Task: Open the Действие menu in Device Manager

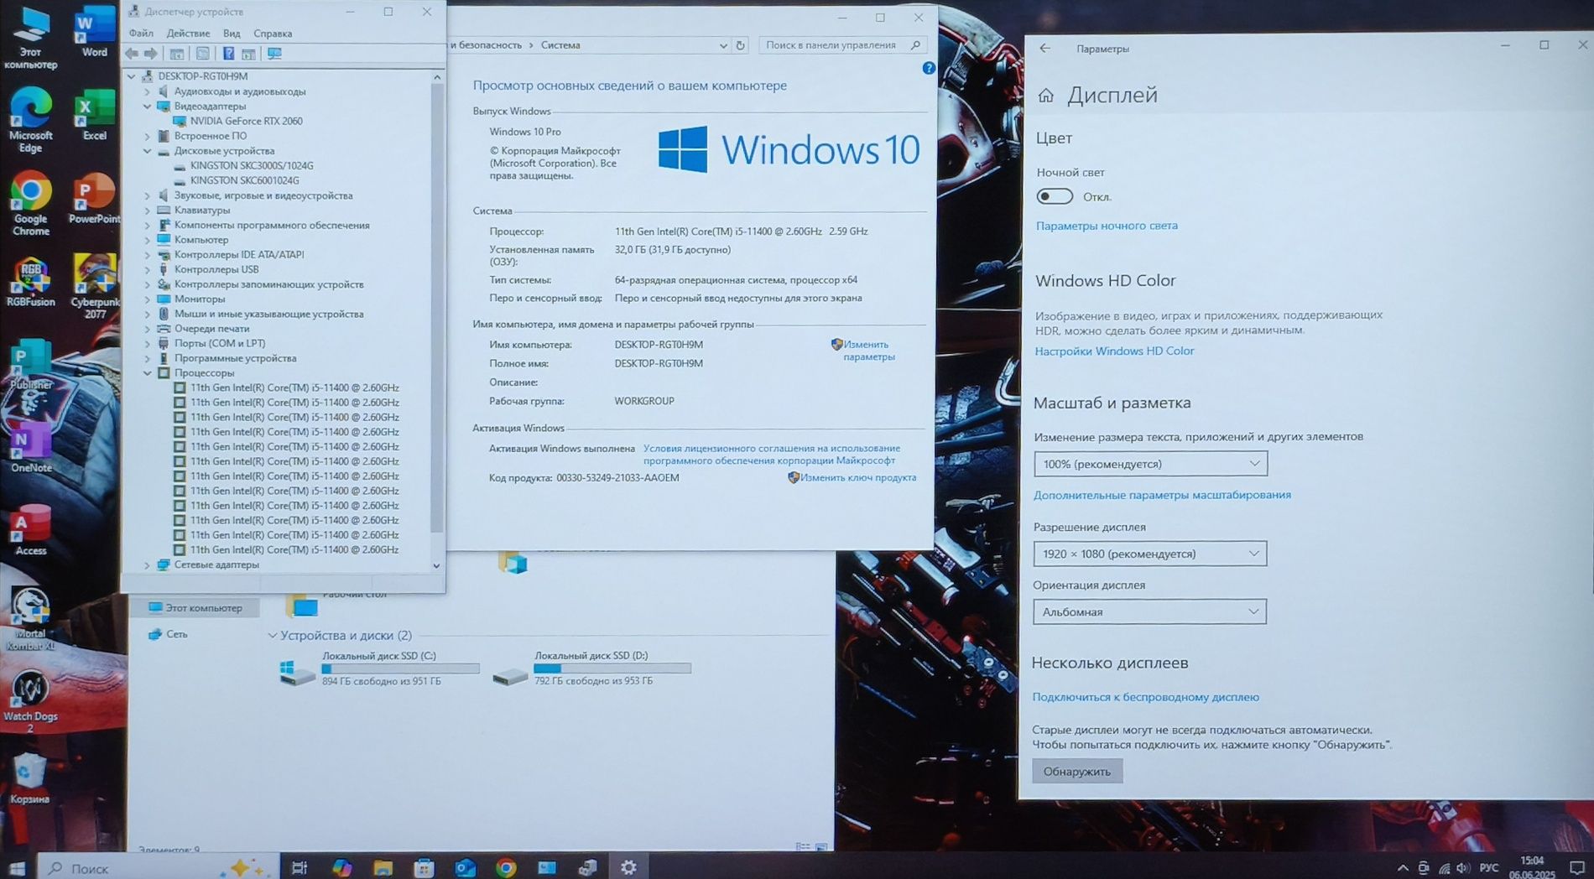Action: pyautogui.click(x=188, y=34)
